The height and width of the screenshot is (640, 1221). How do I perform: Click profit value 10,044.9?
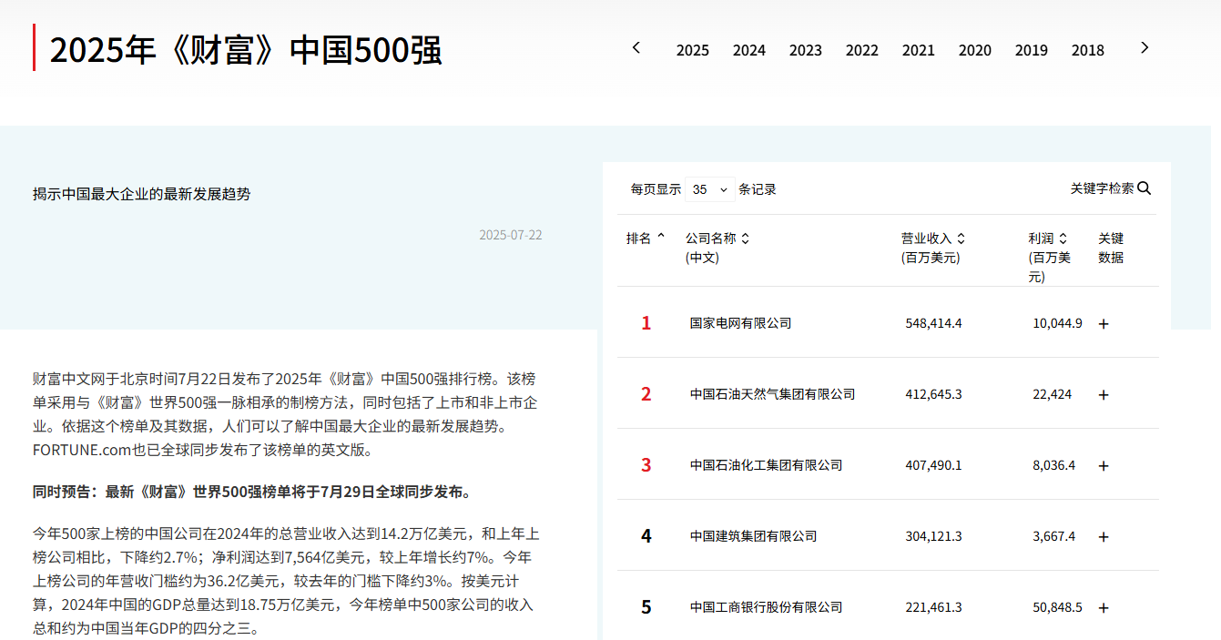click(x=1057, y=323)
